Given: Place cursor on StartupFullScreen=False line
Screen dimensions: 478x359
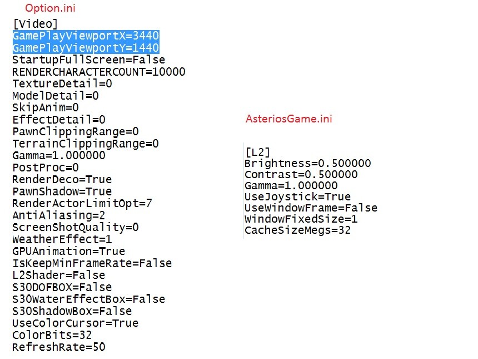Looking at the screenshot, I should coord(88,60).
